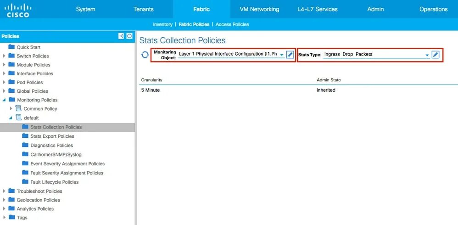Open the System menu tab
Image resolution: width=458 pixels, height=225 pixels.
[85, 9]
